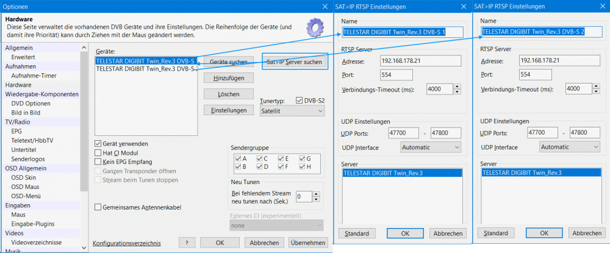Toggle Sendergruppe B checkbox
The width and height of the screenshot is (610, 253).
(238, 167)
